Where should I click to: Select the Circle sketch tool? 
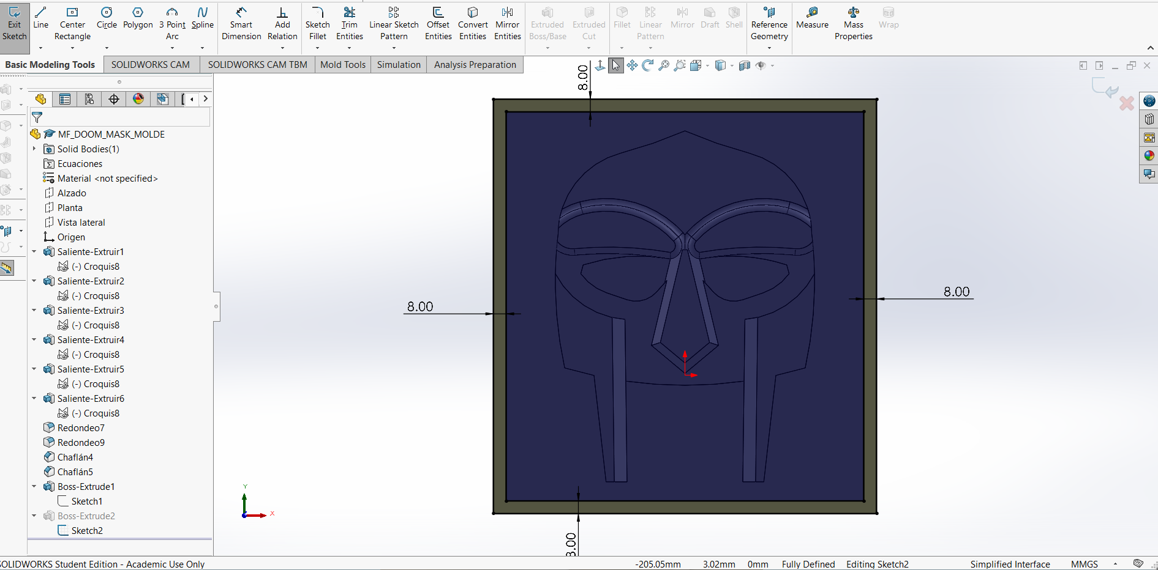107,18
